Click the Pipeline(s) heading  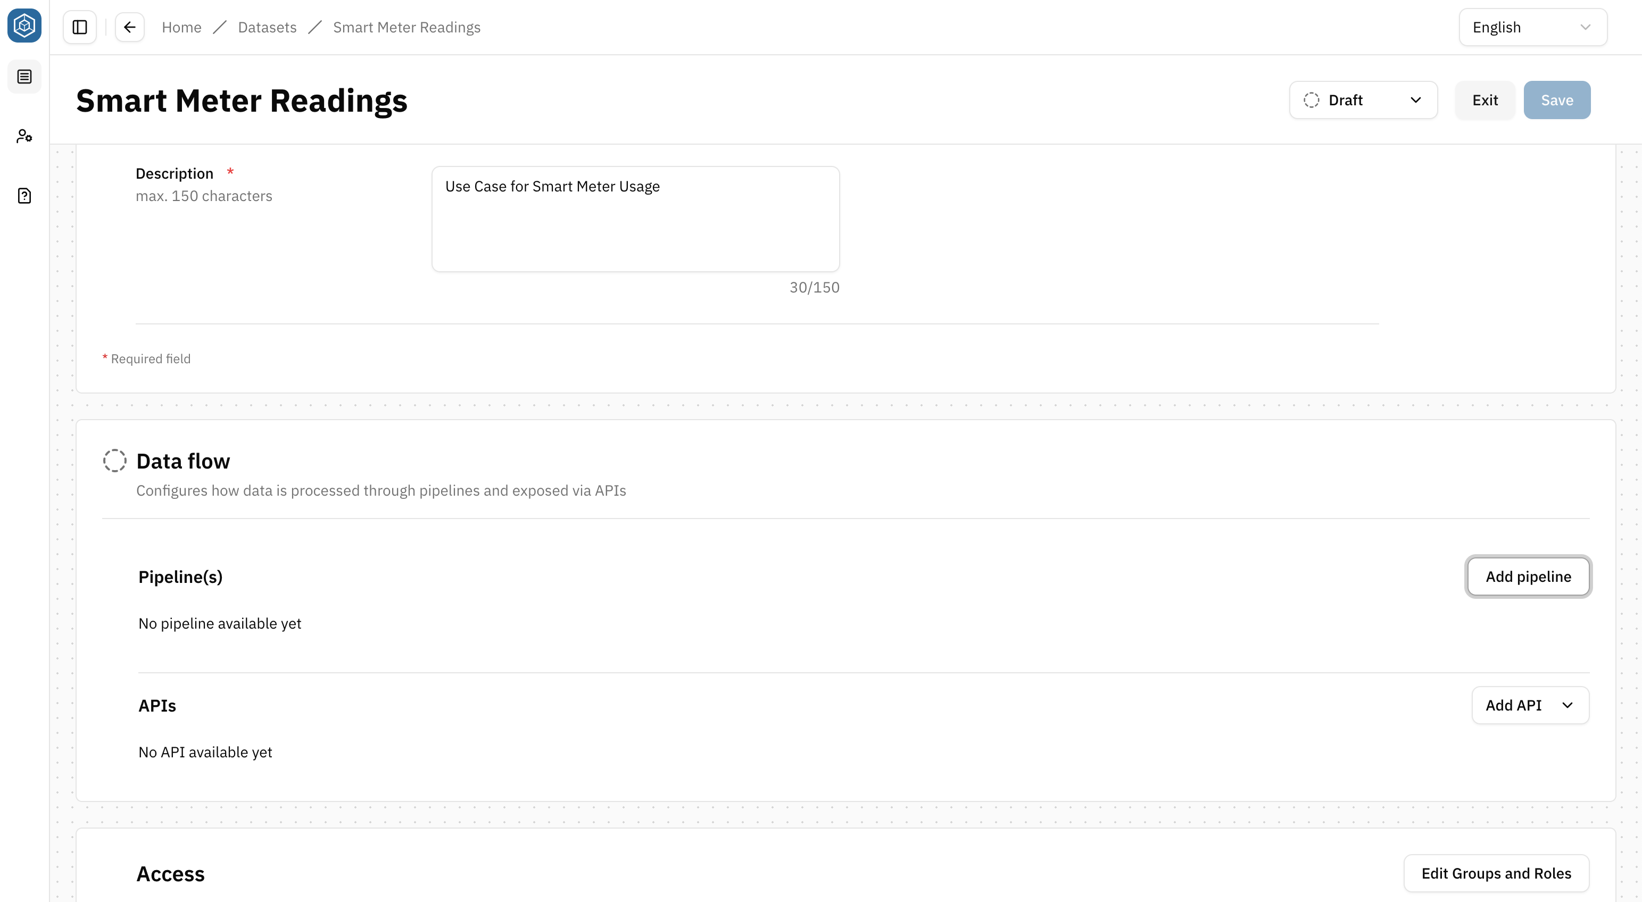(180, 577)
